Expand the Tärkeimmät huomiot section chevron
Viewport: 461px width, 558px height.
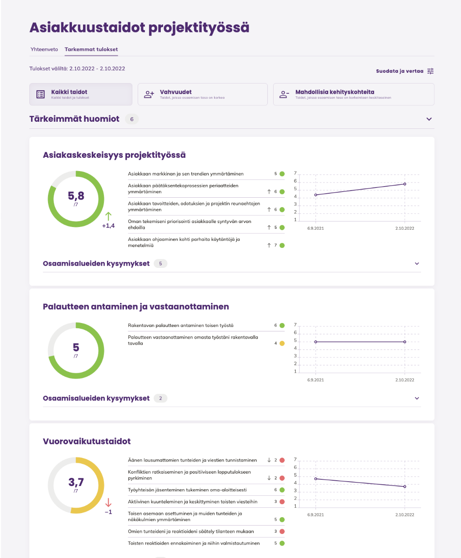point(429,119)
